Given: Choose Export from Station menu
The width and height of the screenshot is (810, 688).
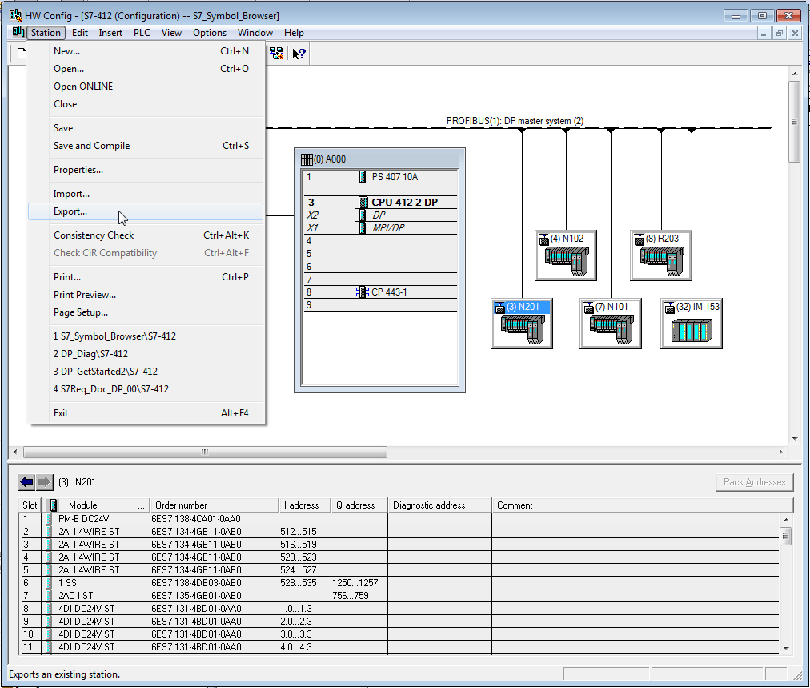Looking at the screenshot, I should coord(70,211).
